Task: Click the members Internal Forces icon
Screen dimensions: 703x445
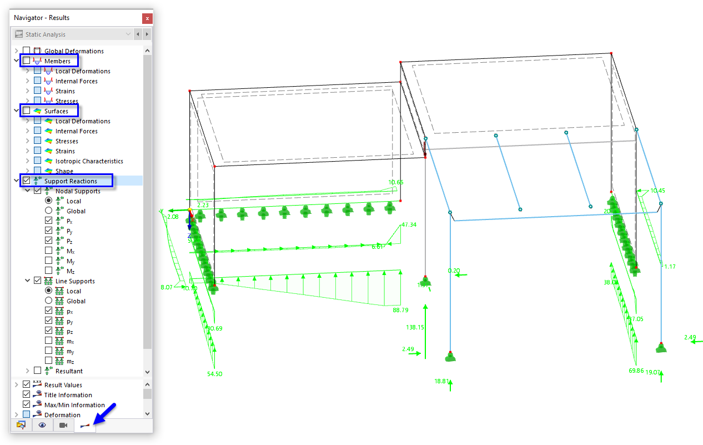Action: (x=48, y=81)
